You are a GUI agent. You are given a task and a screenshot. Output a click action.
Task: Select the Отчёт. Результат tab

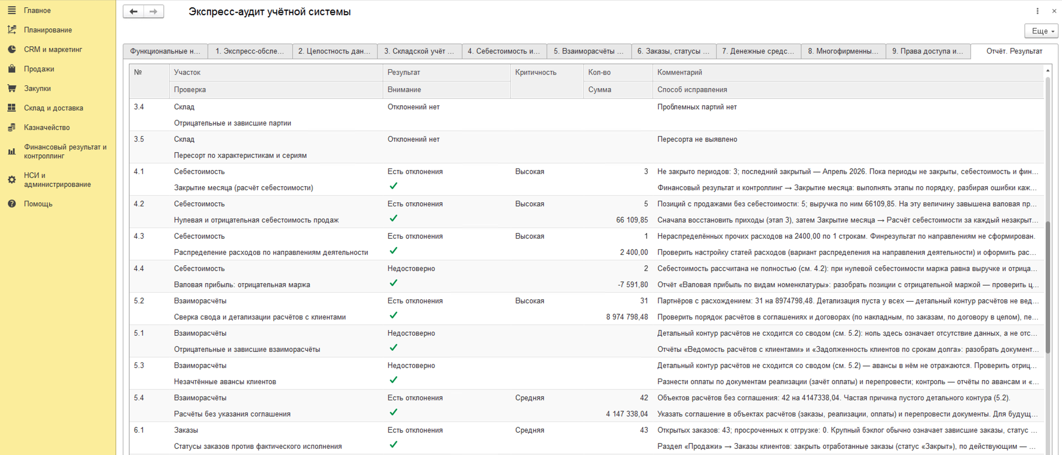tap(1014, 51)
